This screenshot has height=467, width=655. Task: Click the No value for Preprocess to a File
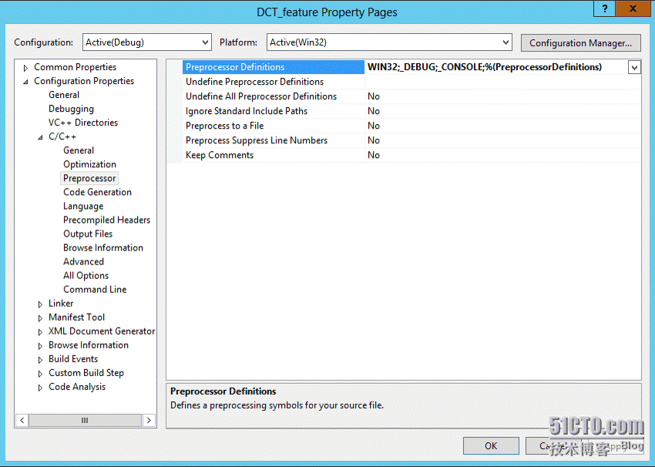(x=374, y=126)
